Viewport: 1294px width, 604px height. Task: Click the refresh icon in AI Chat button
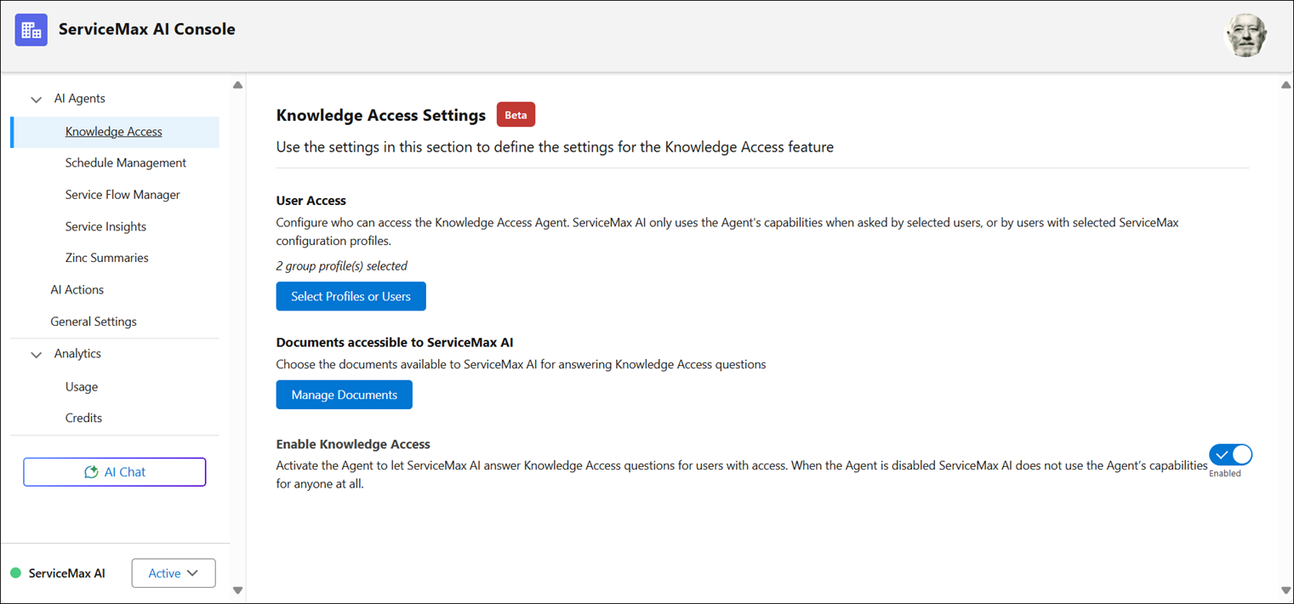click(91, 472)
